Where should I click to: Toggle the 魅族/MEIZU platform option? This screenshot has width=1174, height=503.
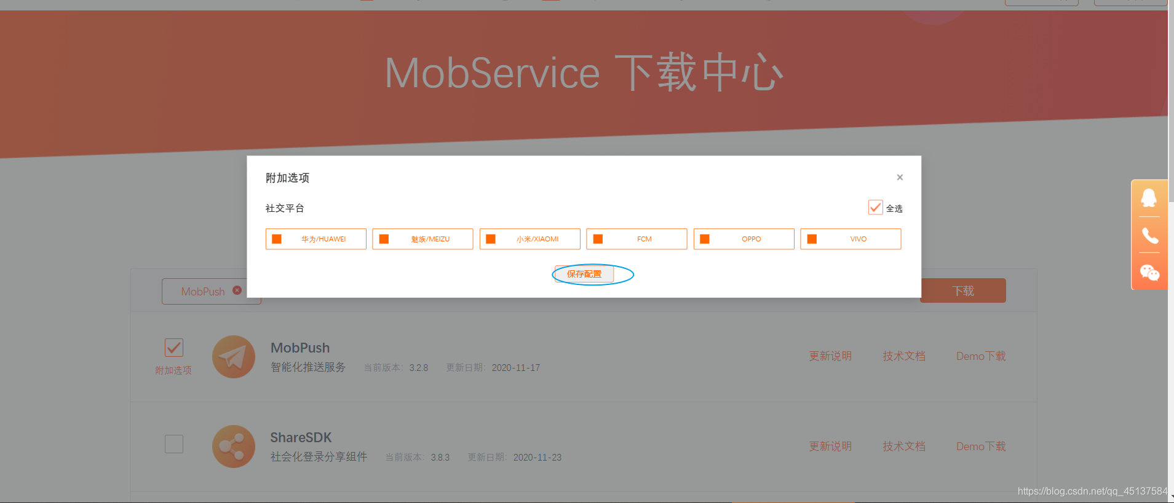pos(422,239)
